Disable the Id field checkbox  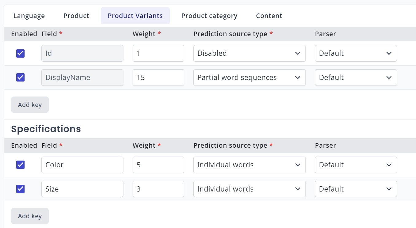(x=20, y=53)
